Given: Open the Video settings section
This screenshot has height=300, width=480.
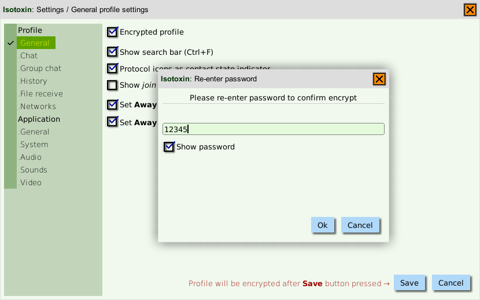Looking at the screenshot, I should point(30,182).
